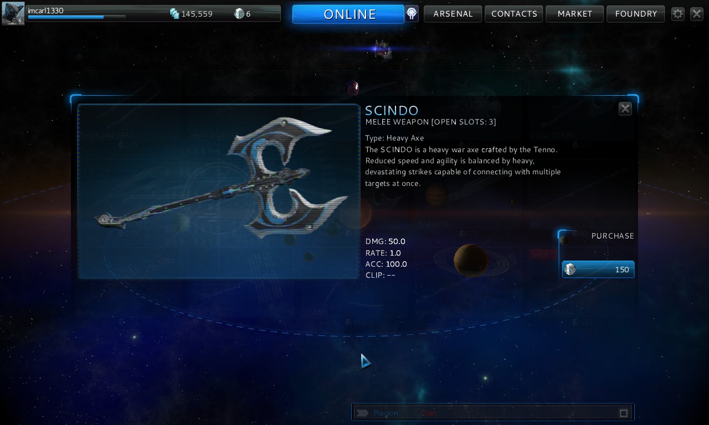Click the Lotus emblem beside ONLINE

pos(412,13)
